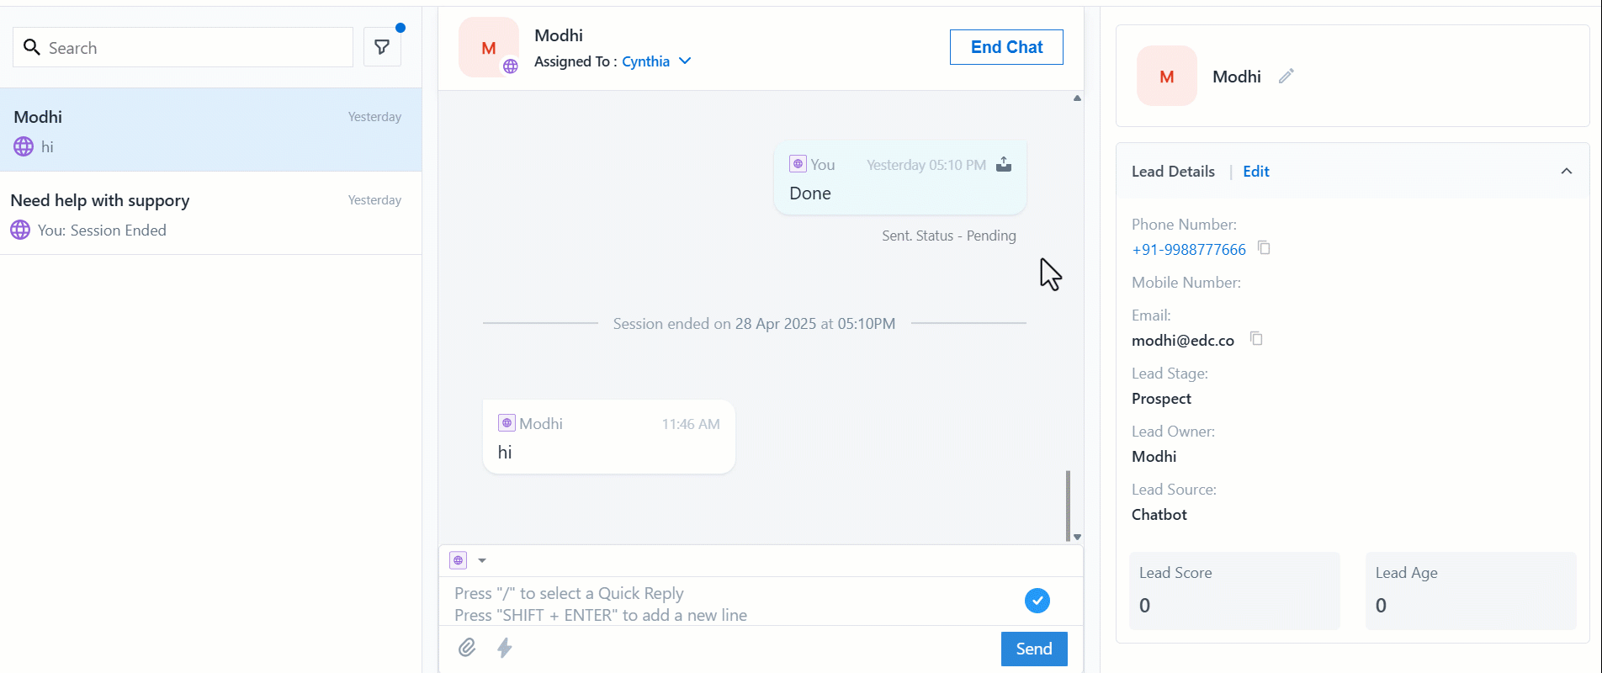
Task: Click phone number +91-9988777666 link
Action: pyautogui.click(x=1189, y=250)
